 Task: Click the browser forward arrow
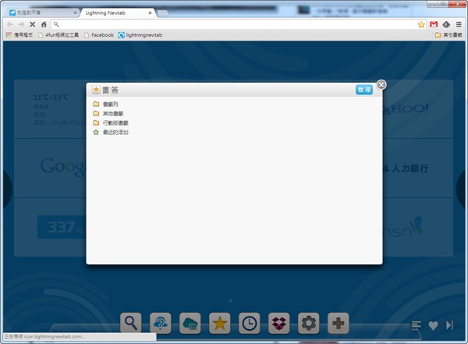(x=21, y=24)
